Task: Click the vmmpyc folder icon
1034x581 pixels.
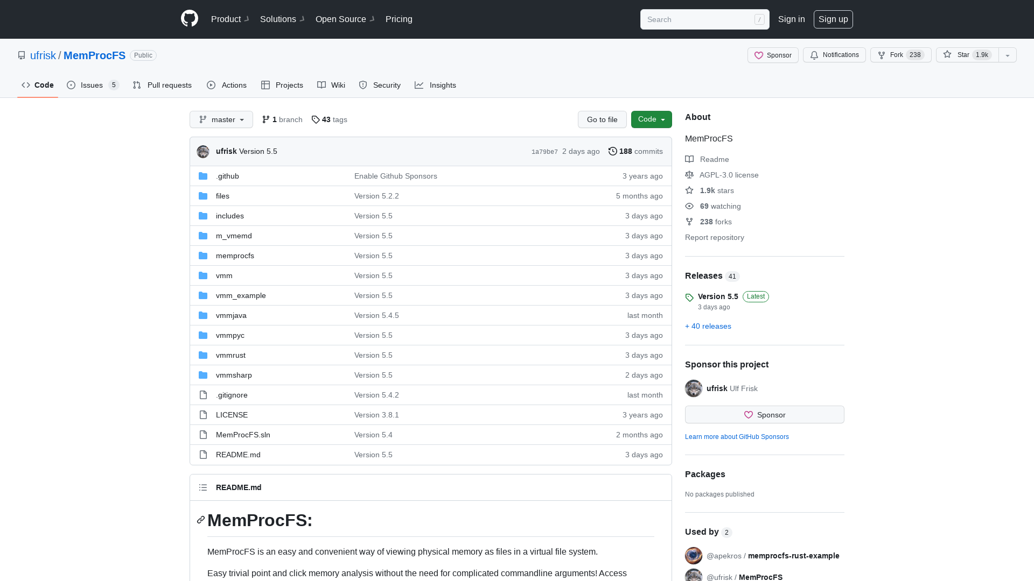Action: click(203, 335)
